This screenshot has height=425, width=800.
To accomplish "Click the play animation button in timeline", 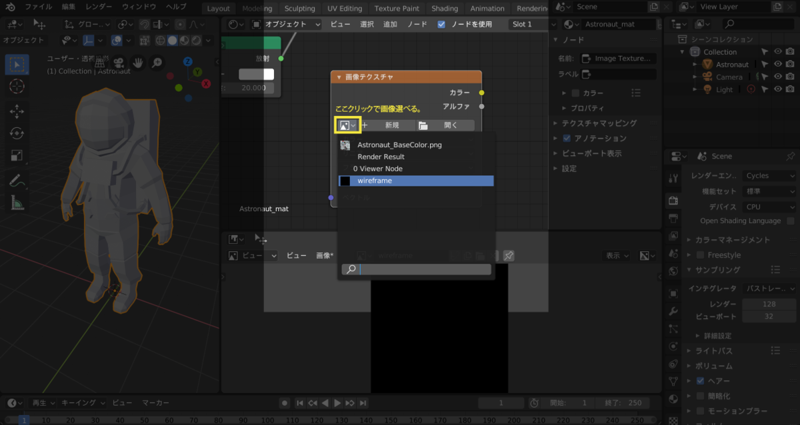I will click(337, 403).
